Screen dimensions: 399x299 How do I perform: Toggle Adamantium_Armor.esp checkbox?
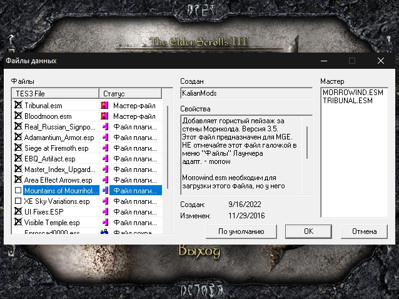[x=18, y=137]
